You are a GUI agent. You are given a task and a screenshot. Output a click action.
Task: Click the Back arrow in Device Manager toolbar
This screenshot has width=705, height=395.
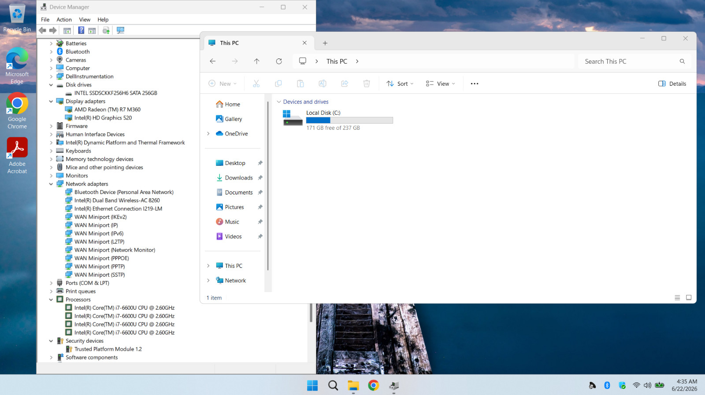coord(42,30)
